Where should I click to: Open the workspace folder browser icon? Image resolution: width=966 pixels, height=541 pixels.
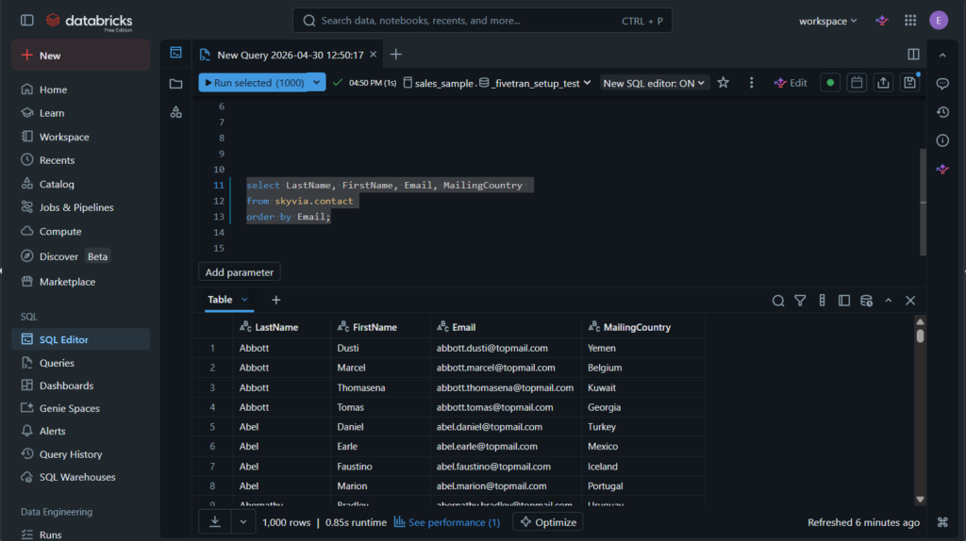[176, 83]
